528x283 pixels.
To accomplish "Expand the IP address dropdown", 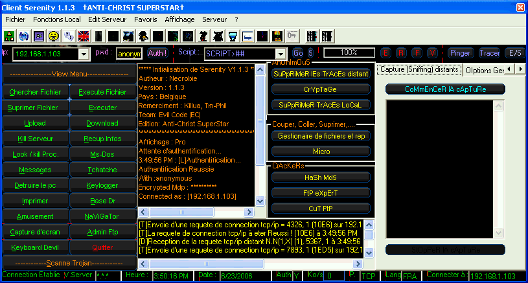I will [x=84, y=54].
